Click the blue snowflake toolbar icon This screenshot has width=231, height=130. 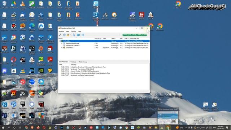[x=64, y=35]
